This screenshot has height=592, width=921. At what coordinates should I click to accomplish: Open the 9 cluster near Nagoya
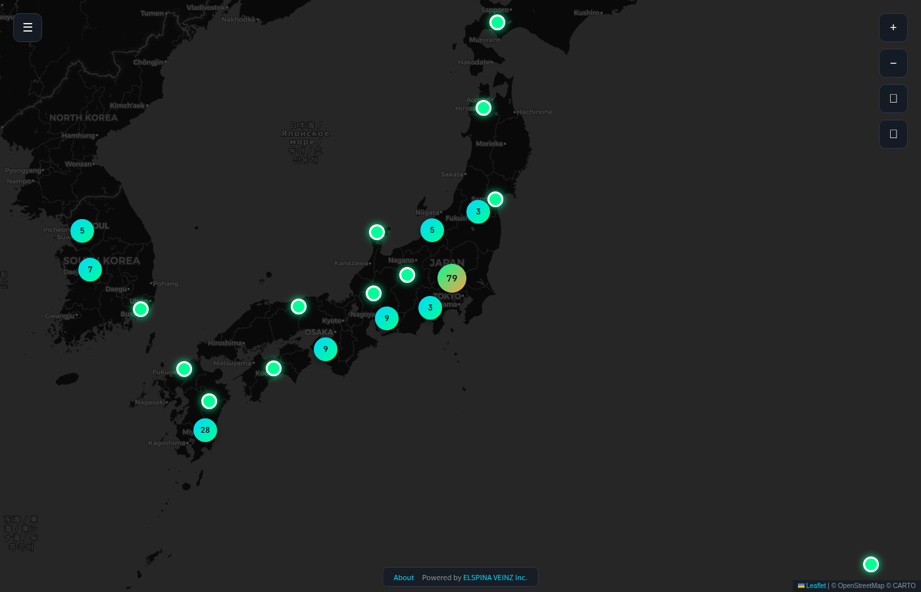(387, 318)
